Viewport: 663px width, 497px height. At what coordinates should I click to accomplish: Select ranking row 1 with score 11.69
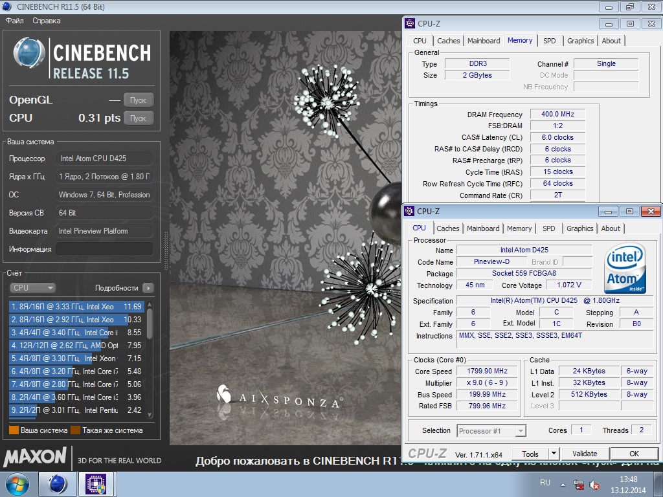tap(76, 307)
